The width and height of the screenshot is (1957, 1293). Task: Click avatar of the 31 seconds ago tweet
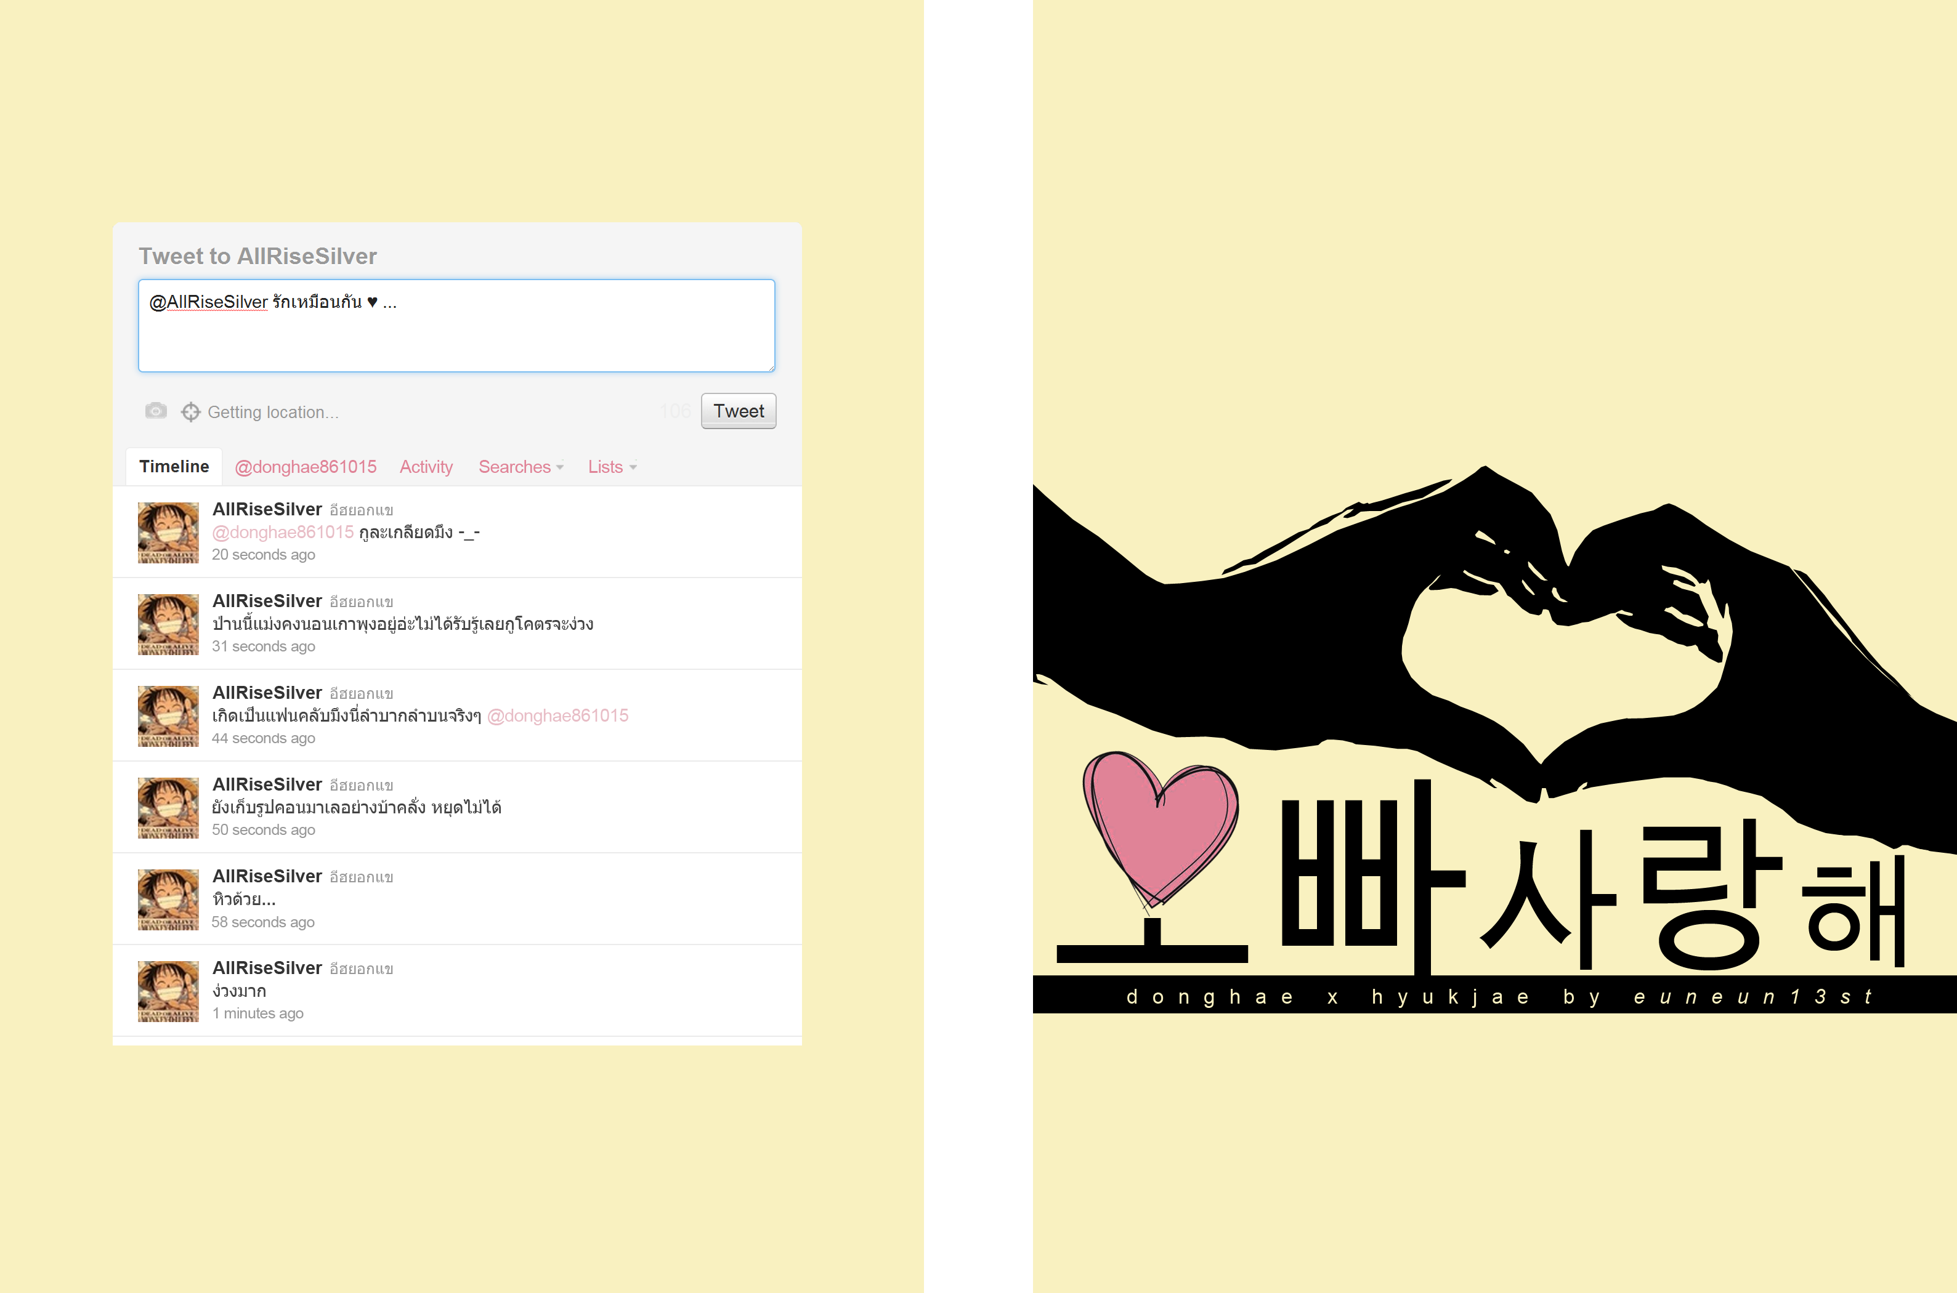[x=168, y=624]
